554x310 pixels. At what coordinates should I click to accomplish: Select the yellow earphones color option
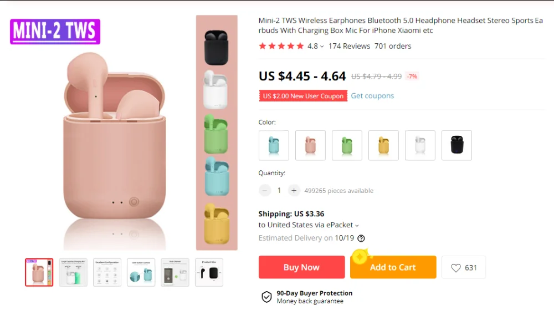point(383,145)
